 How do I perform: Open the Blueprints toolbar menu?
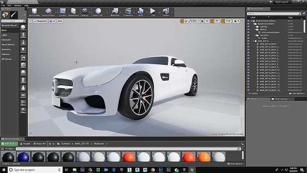(115, 12)
